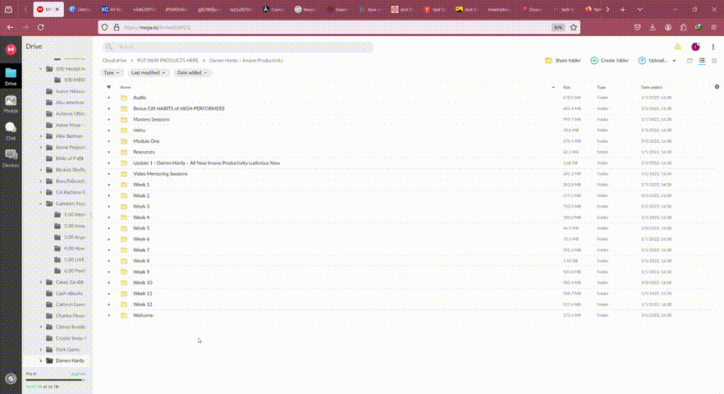Image resolution: width=724 pixels, height=394 pixels.
Task: Select Bonus Gift HABITS of HIGH-PERFORMERS folder
Action: point(179,108)
